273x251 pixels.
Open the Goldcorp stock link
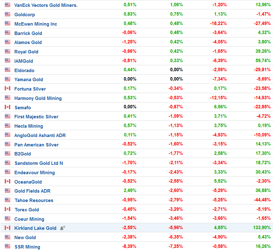coord(25,14)
